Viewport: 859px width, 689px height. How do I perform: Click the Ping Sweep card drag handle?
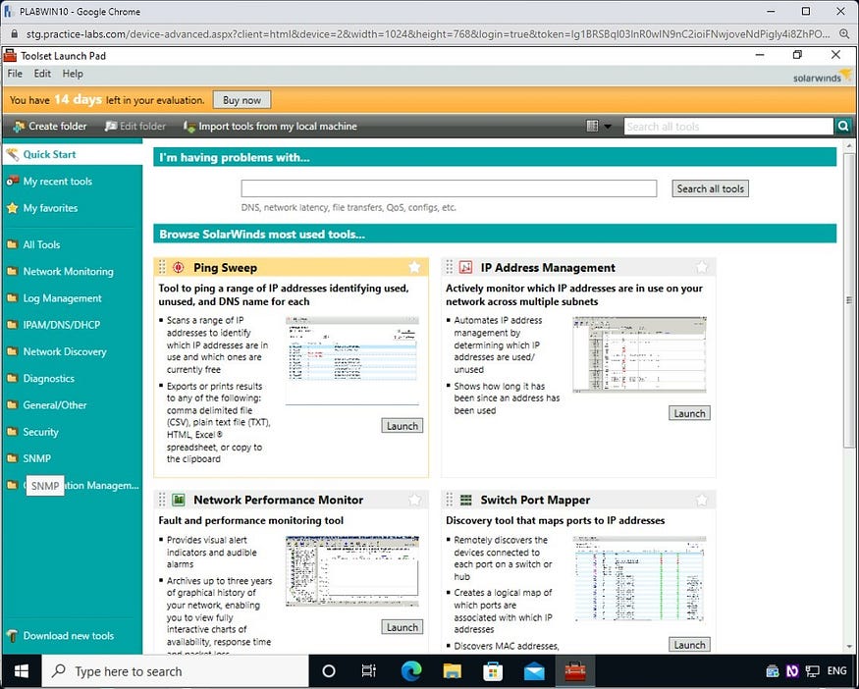[162, 267]
